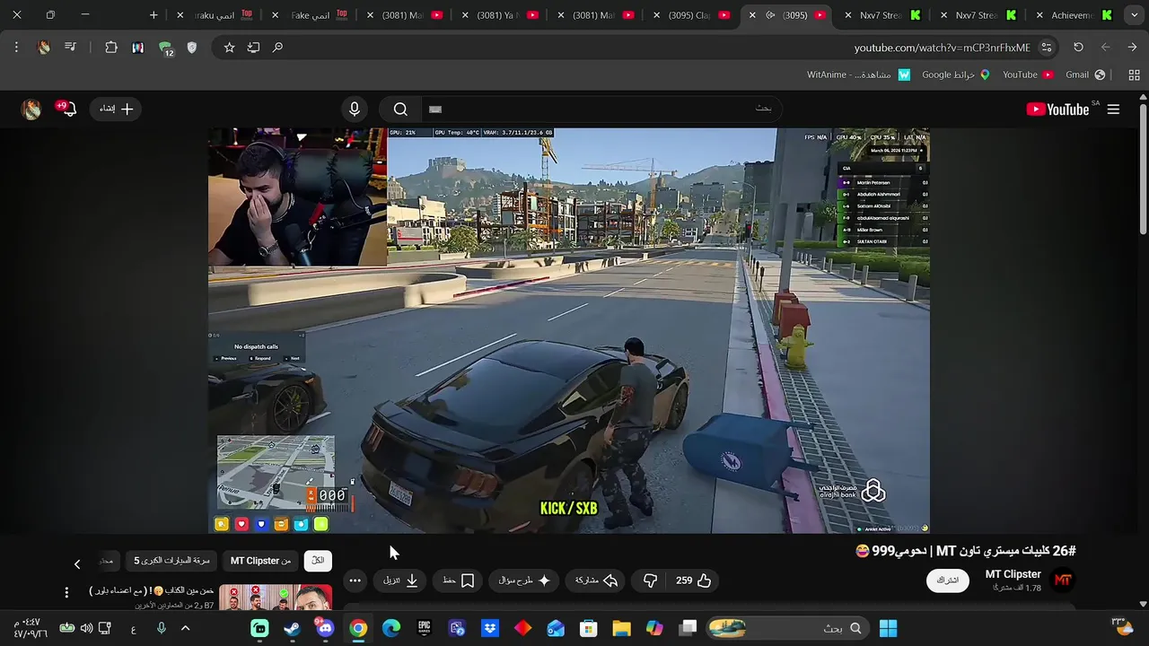
Task: Download the video with تنزيل button
Action: coord(400,581)
